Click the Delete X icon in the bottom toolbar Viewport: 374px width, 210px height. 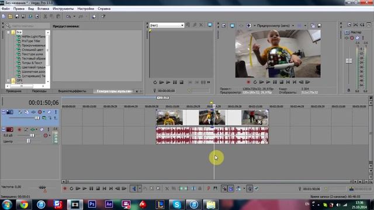point(167,188)
